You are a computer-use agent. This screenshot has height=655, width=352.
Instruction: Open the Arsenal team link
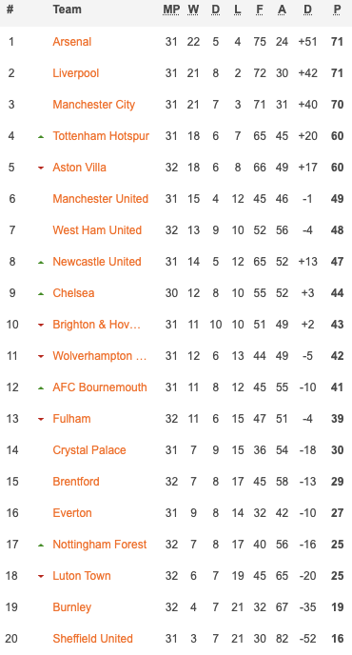point(71,42)
